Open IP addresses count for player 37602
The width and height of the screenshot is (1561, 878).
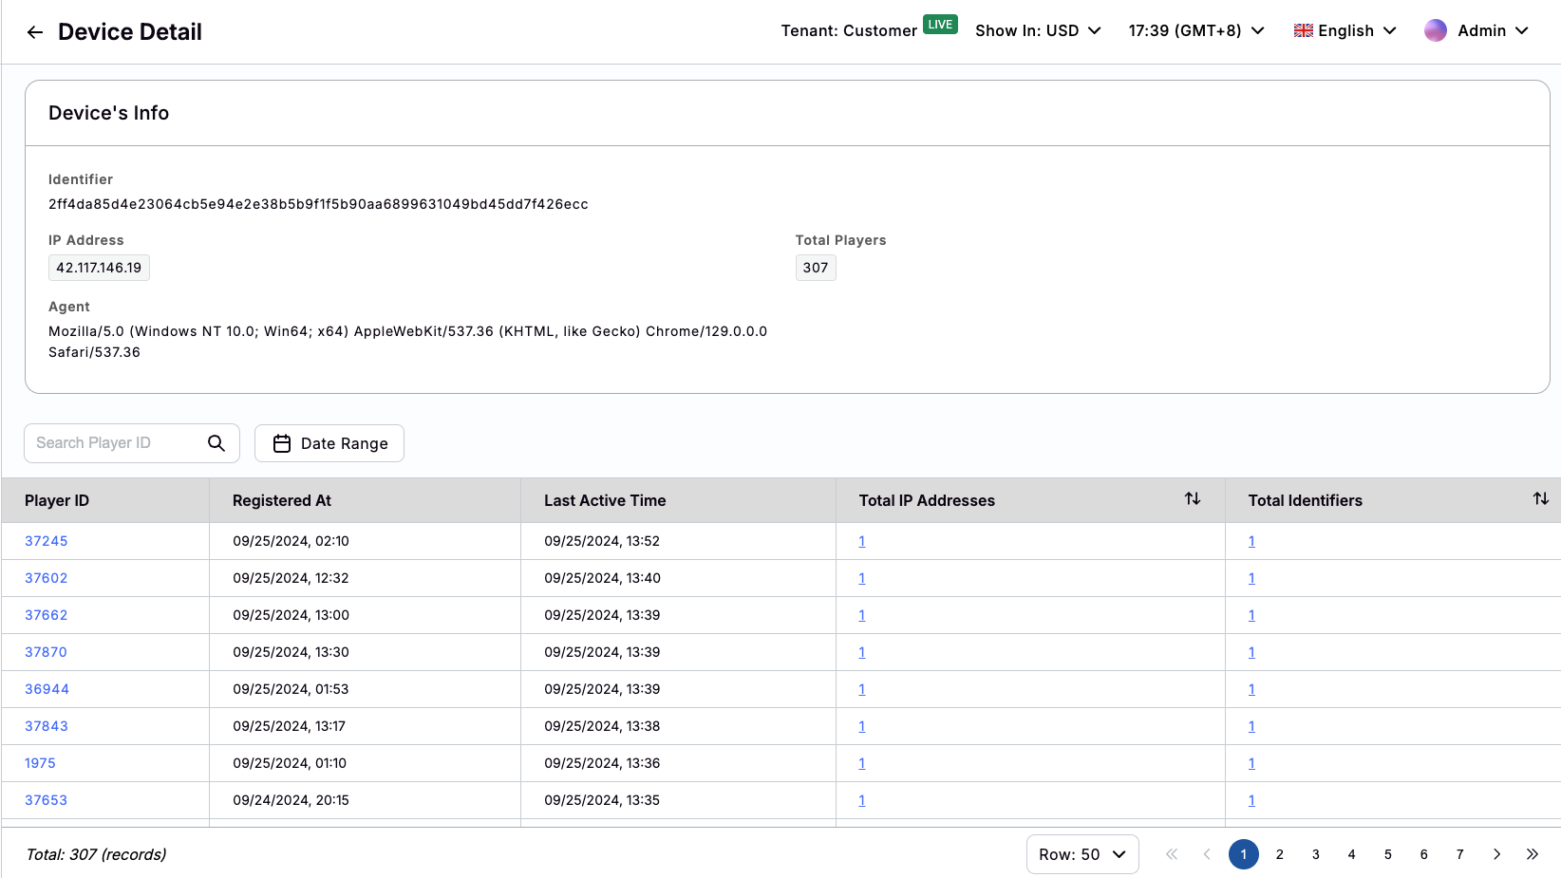tap(862, 578)
